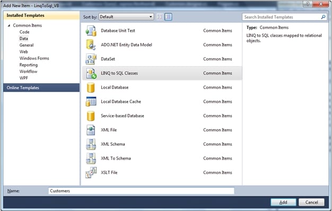Select Workflow category in tree
Image resolution: width=332 pixels, height=211 pixels.
[28, 72]
